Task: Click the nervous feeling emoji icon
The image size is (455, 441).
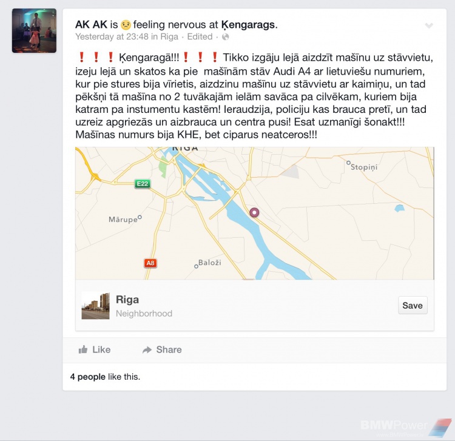Action: click(126, 25)
